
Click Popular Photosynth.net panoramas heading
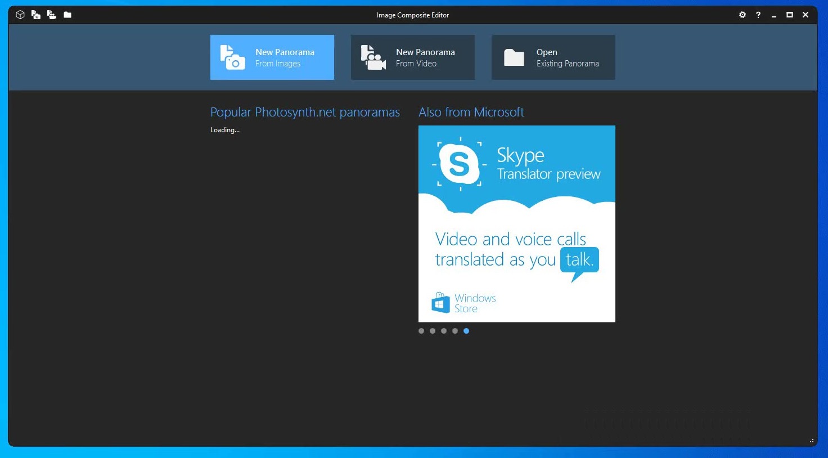point(305,113)
